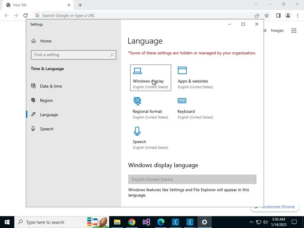Open the Regional format tile
Viewport: 304px width, 228px height.
(x=151, y=108)
